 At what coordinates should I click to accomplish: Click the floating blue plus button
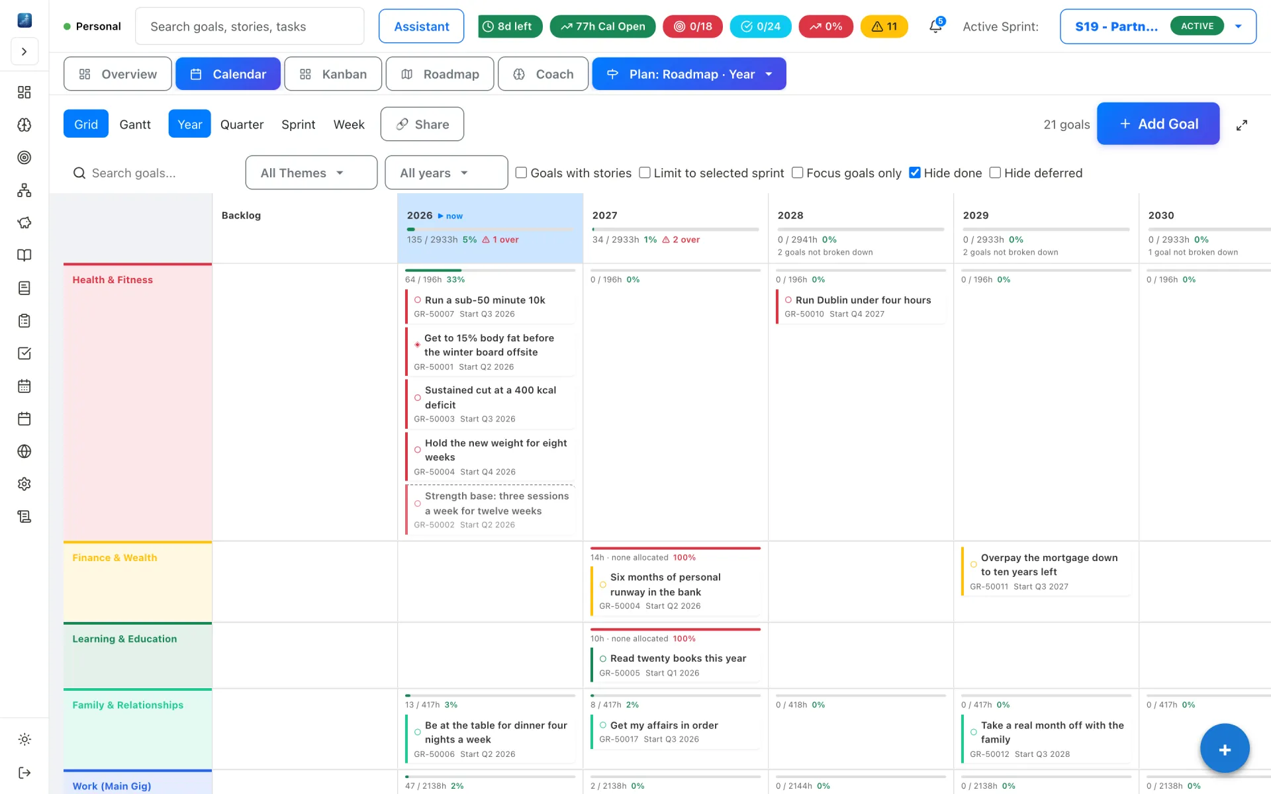(1225, 748)
